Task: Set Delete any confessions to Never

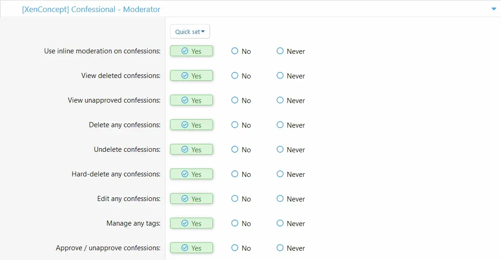Action: tap(290, 125)
